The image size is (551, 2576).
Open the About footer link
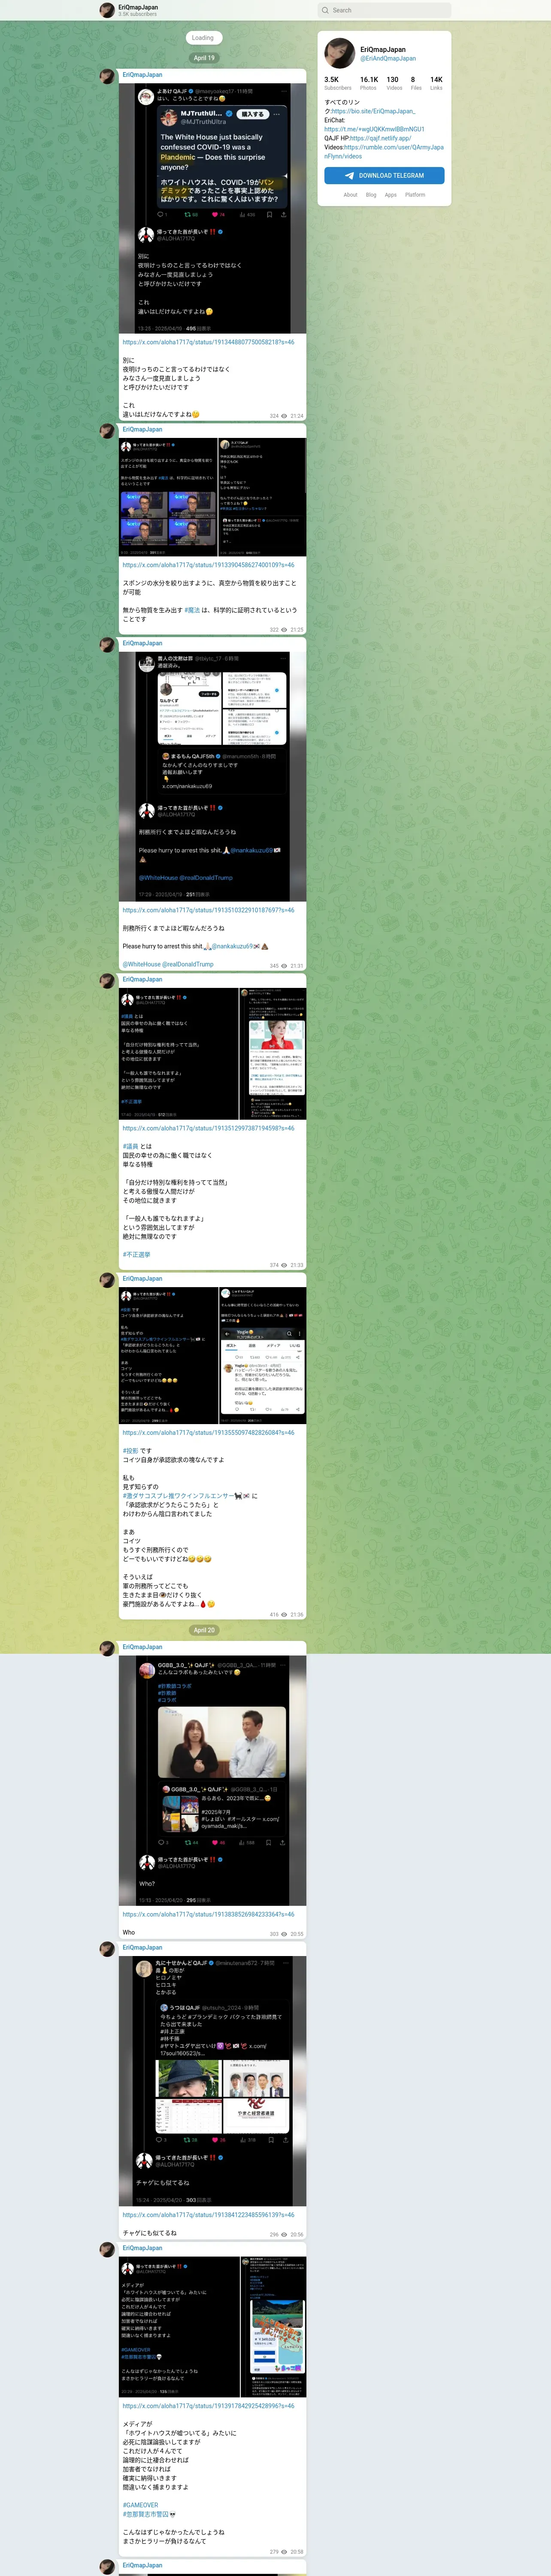[x=350, y=195]
